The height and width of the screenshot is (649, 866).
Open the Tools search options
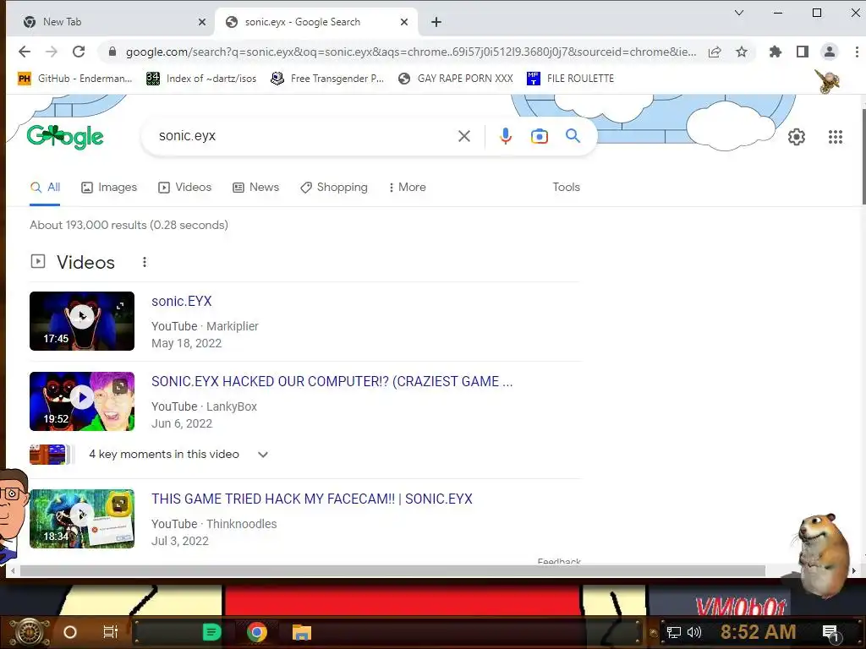[566, 187]
